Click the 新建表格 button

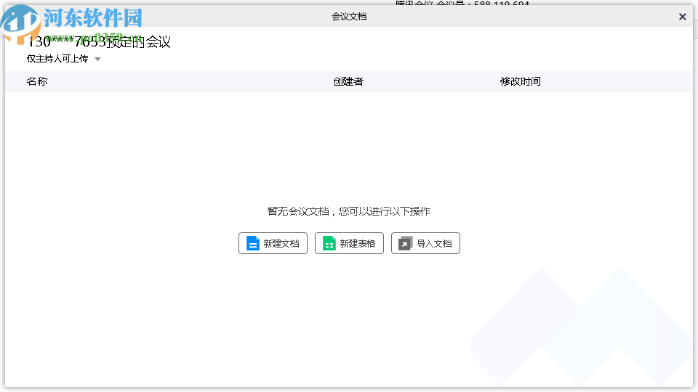click(x=349, y=243)
